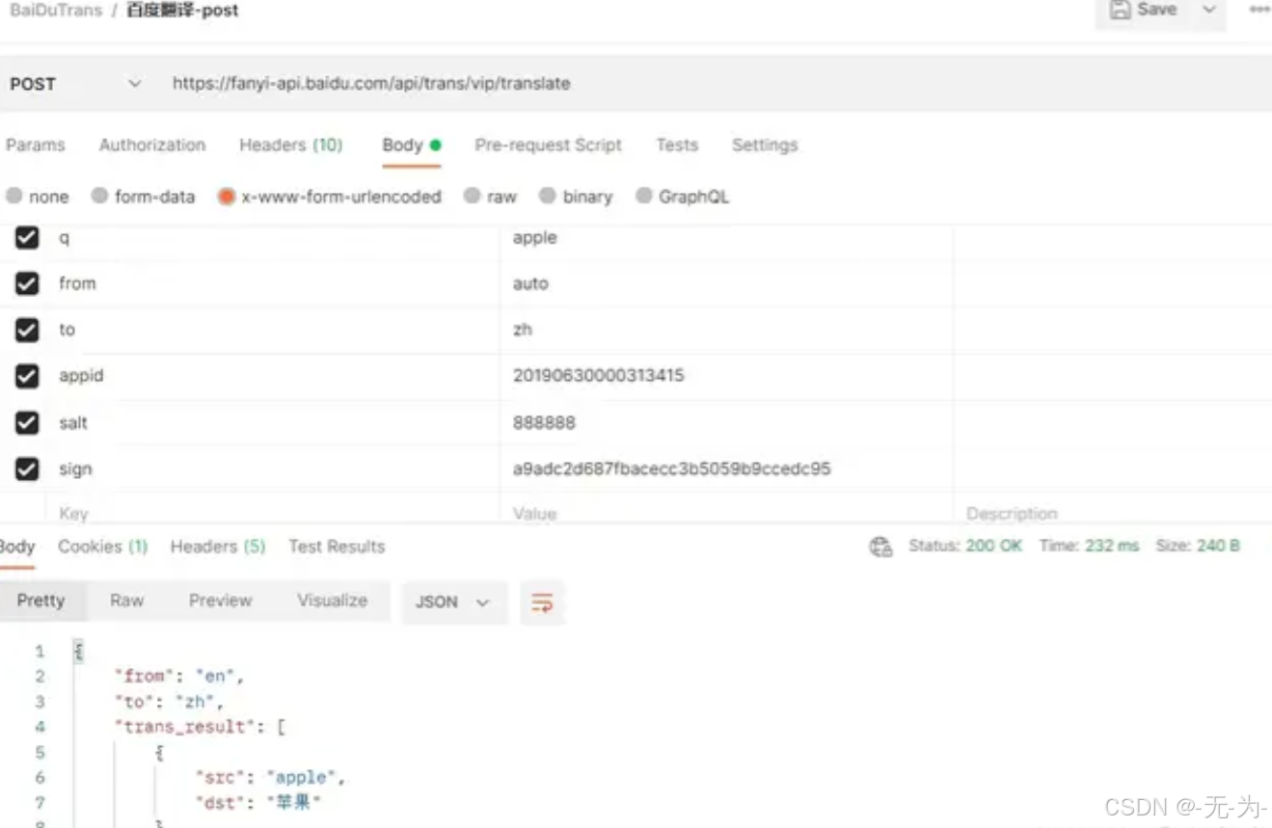Open the Pre-request Script tab

pos(548,145)
